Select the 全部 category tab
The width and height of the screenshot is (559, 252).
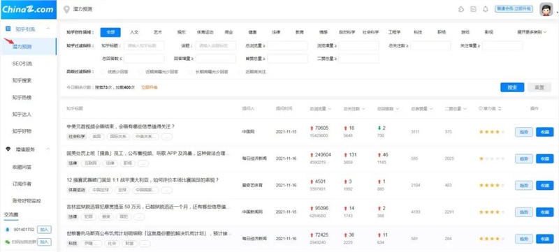(x=110, y=32)
